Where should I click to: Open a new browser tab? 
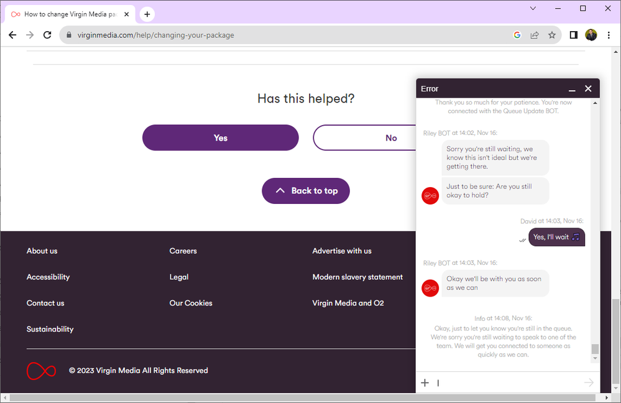coord(147,14)
